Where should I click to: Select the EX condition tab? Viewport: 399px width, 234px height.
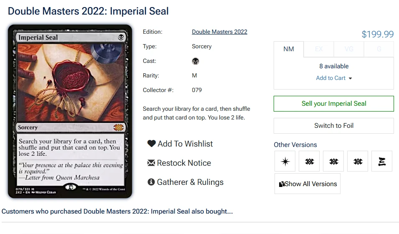319,49
